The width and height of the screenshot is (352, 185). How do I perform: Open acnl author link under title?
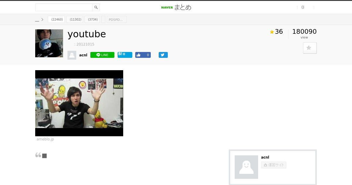tap(83, 55)
